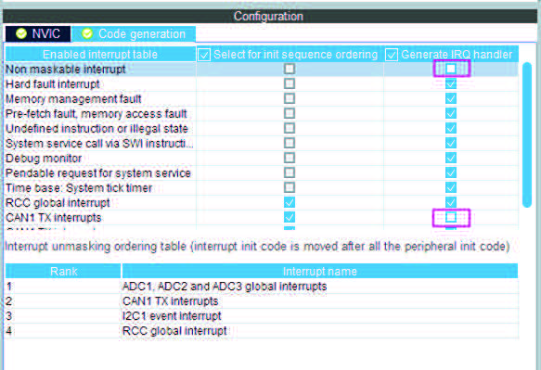
Task: Open the Code generation tab
Action: (134, 33)
